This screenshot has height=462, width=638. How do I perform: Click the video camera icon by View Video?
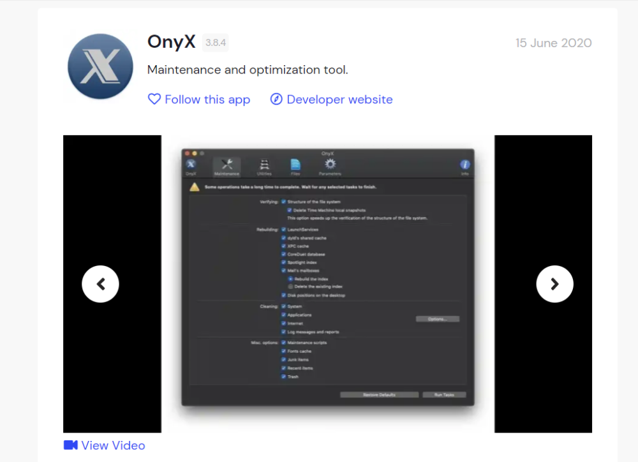coord(71,445)
